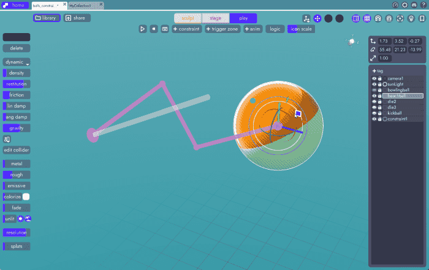
Task: Click the help question mark icon
Action: click(x=422, y=5)
